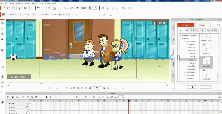Click the red icon in the timeline toolbar
222x114 pixels.
click(77, 97)
